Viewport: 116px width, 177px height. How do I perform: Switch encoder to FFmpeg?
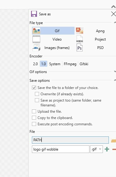70,64
